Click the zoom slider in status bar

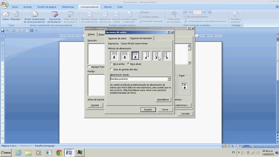(x=265, y=146)
